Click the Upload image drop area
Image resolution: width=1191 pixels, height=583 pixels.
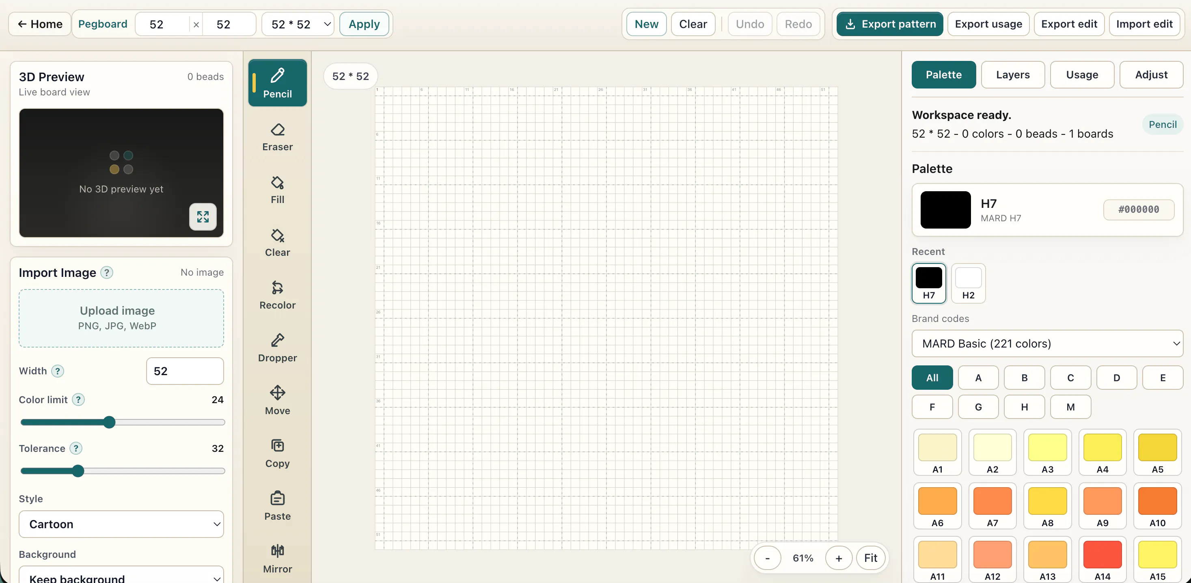121,318
